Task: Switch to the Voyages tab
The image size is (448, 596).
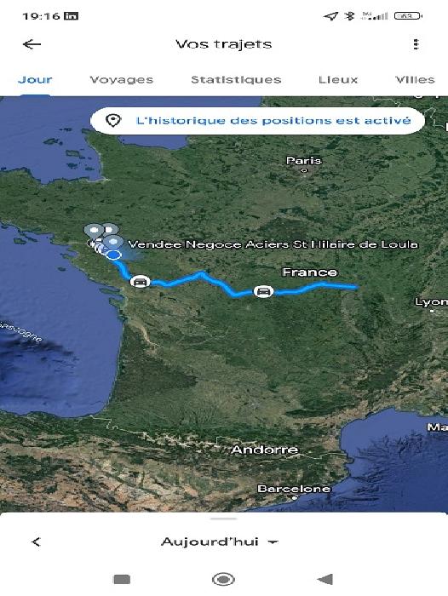Action: coord(121,80)
